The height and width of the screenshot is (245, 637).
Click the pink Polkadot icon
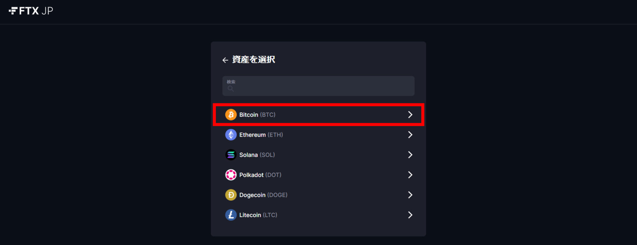231,175
